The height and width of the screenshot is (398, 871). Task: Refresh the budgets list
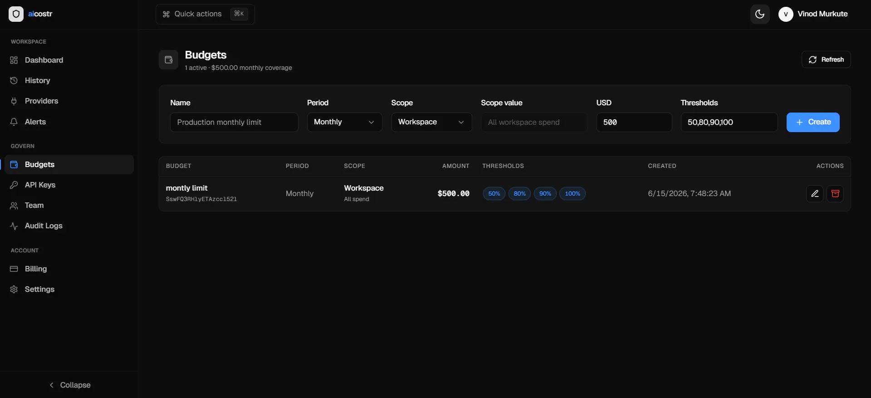click(x=826, y=59)
